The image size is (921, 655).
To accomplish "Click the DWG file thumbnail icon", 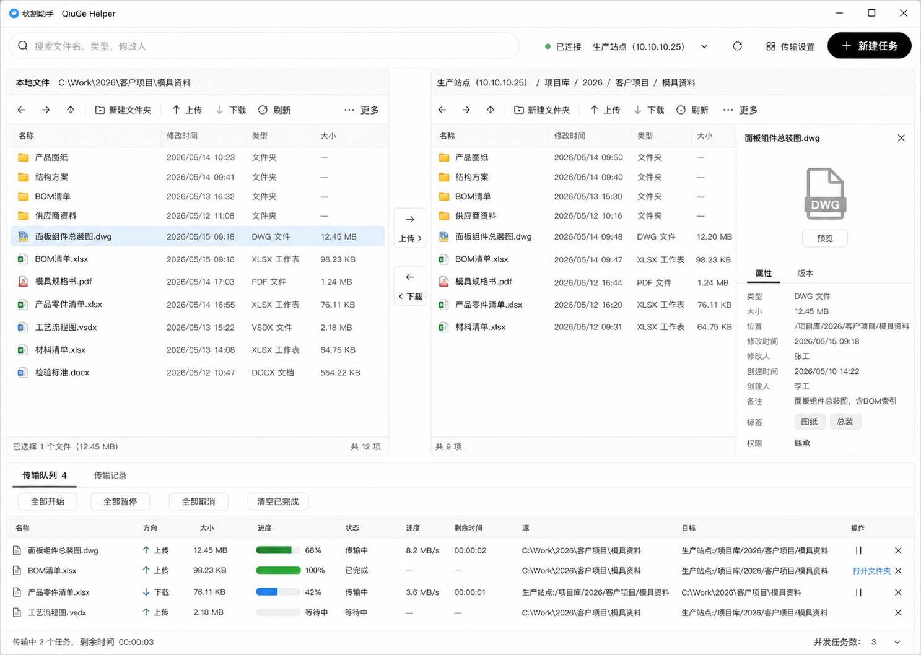I will click(x=825, y=194).
